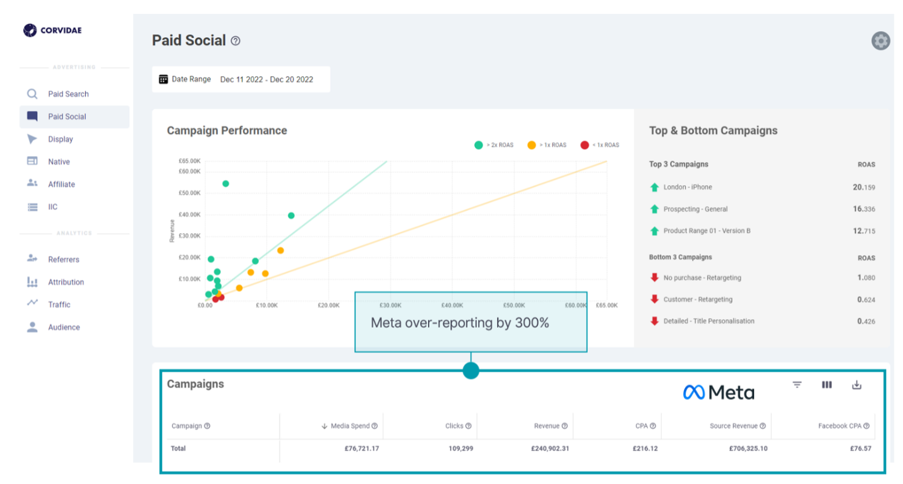Image resolution: width=903 pixels, height=484 pixels.
Task: Click the Clicks column header
Action: 454,426
